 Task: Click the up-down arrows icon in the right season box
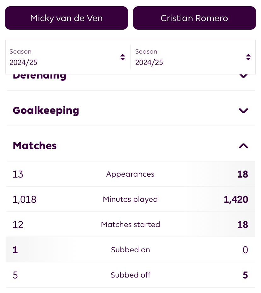coord(248,57)
